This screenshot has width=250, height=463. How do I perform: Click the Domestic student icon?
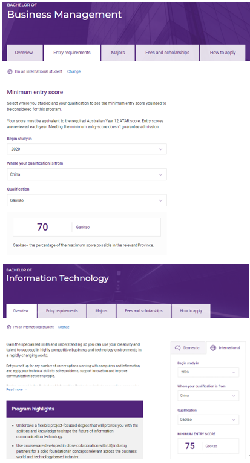(177, 348)
